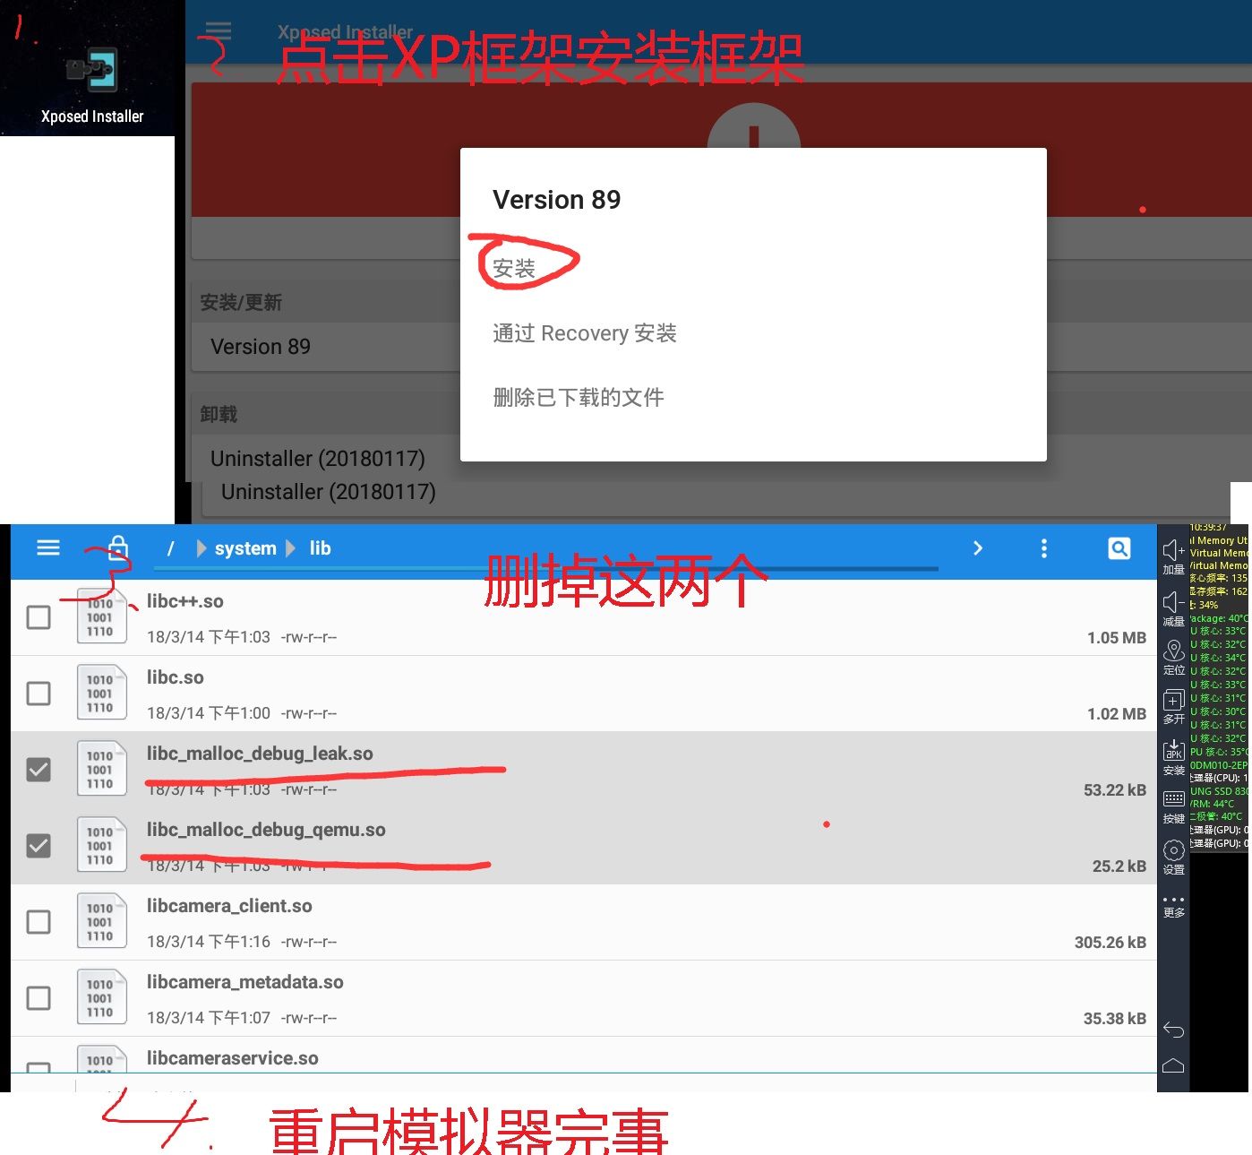1252x1155 pixels.
Task: Click emulator back arrow button
Action: tap(1173, 1030)
